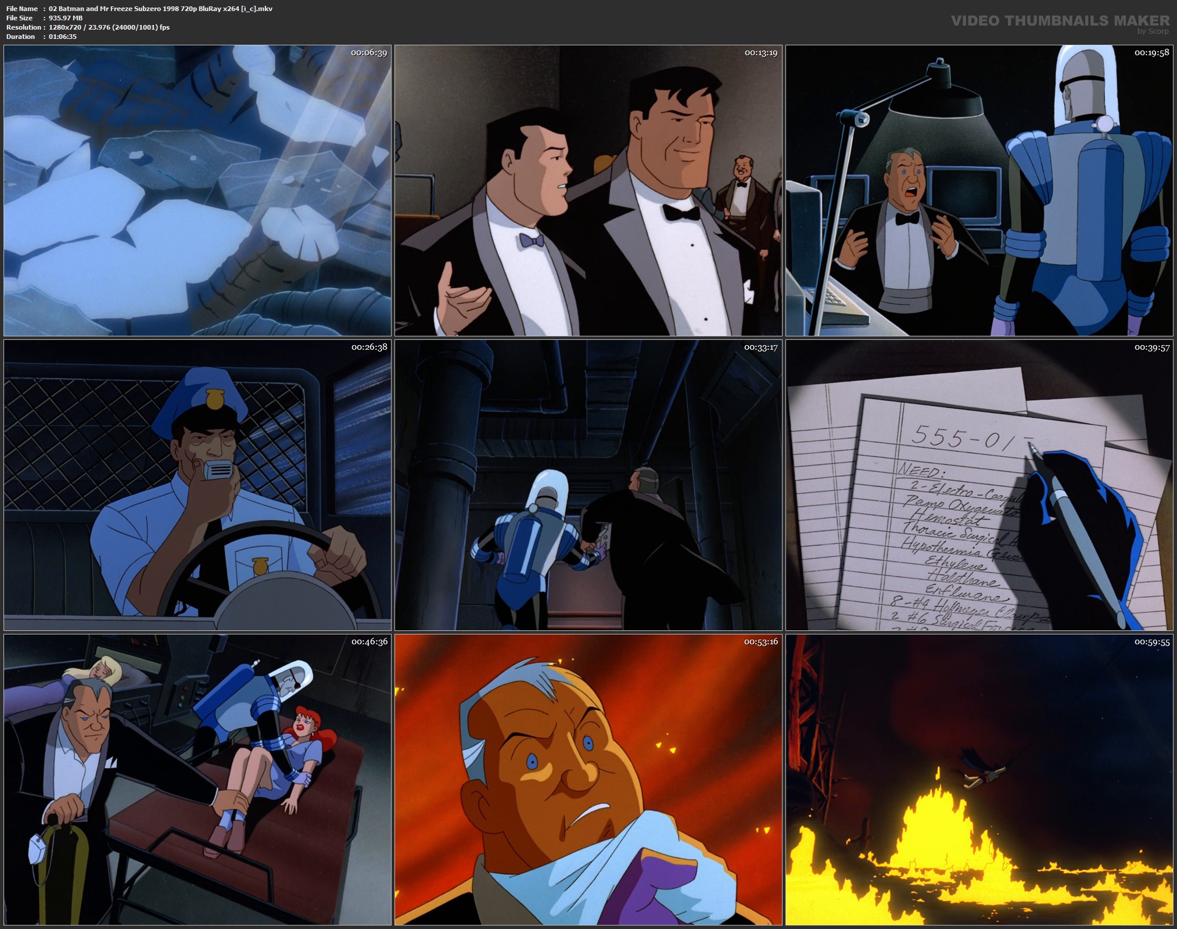Open the thumbnail stamped 00:46:36
Viewport: 1177px width, 929px height.
(198, 780)
